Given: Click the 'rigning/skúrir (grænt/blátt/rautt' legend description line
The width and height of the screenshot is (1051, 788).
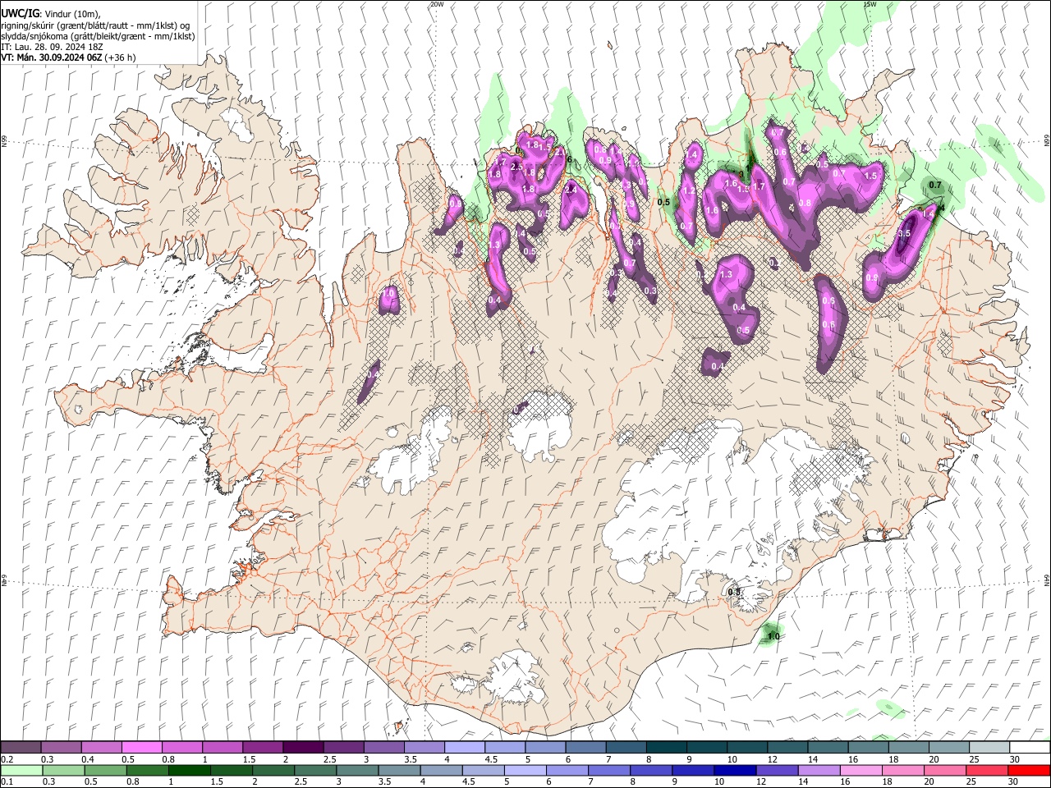Looking at the screenshot, I should coord(95,25).
